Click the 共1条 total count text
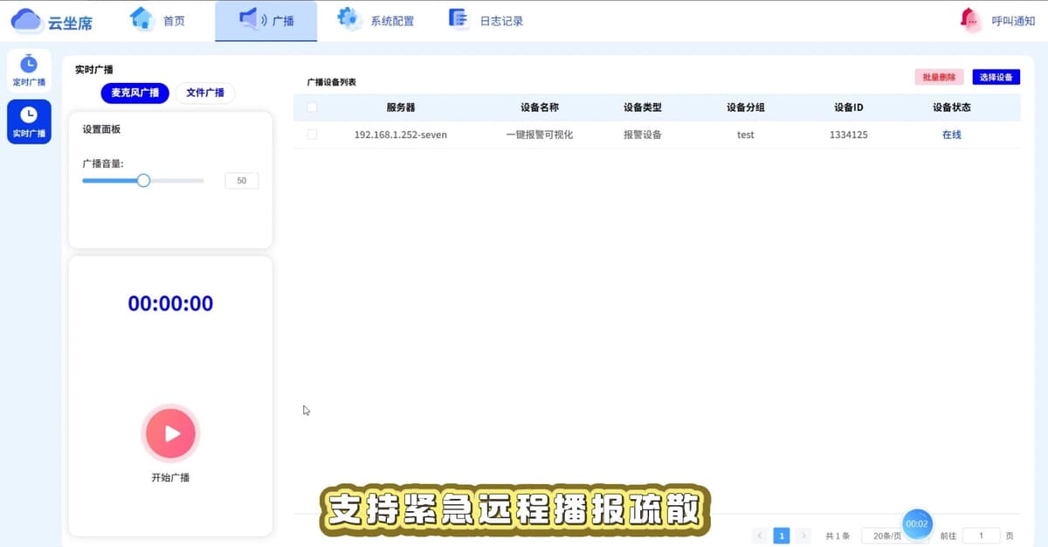 [x=838, y=536]
